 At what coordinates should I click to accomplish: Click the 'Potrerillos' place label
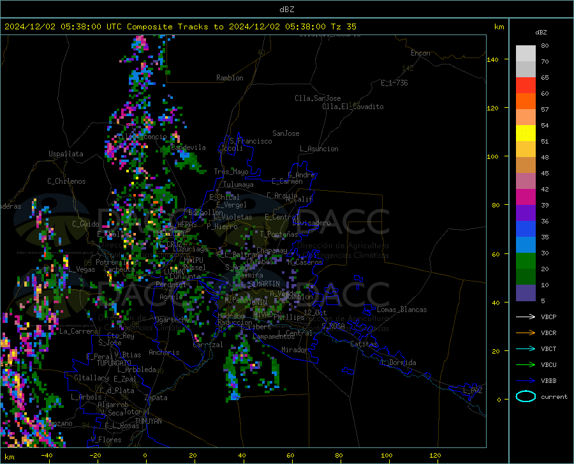(x=117, y=262)
